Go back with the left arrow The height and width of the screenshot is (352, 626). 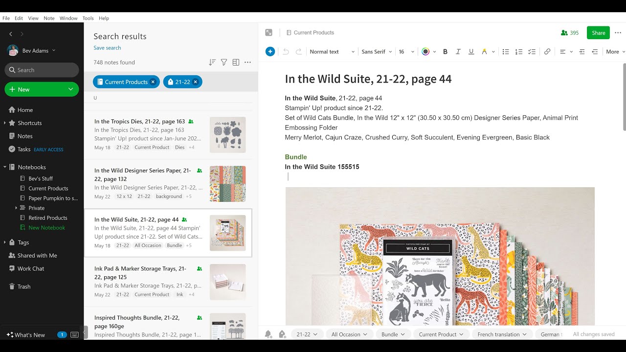click(x=11, y=34)
